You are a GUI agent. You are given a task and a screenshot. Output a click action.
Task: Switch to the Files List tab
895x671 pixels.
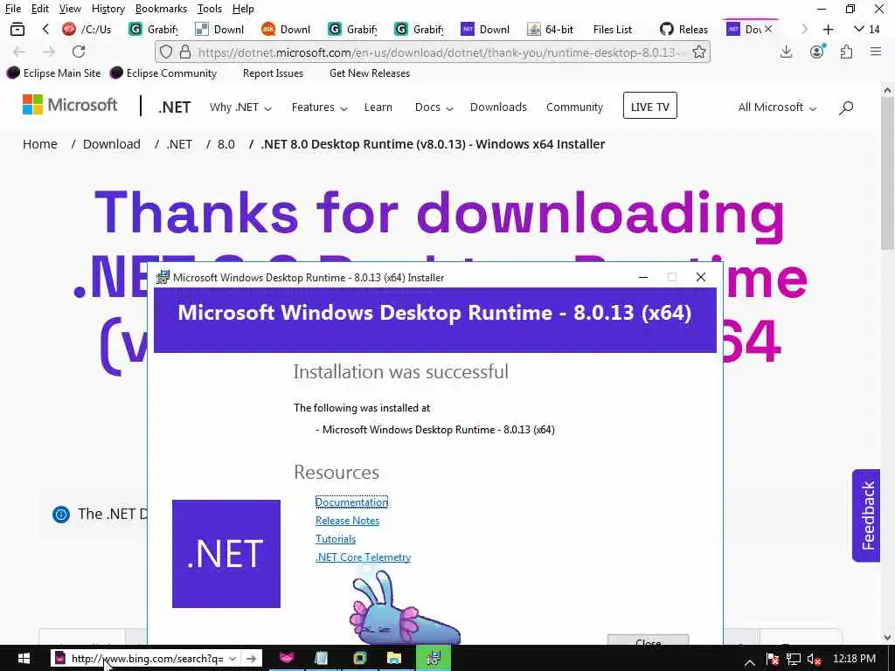(613, 29)
